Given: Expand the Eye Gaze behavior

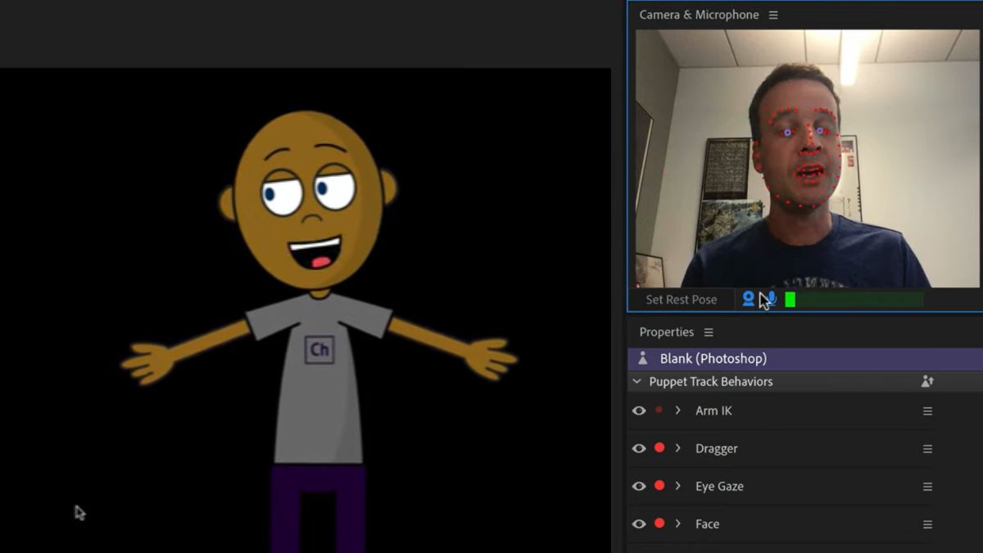Looking at the screenshot, I should click(678, 486).
